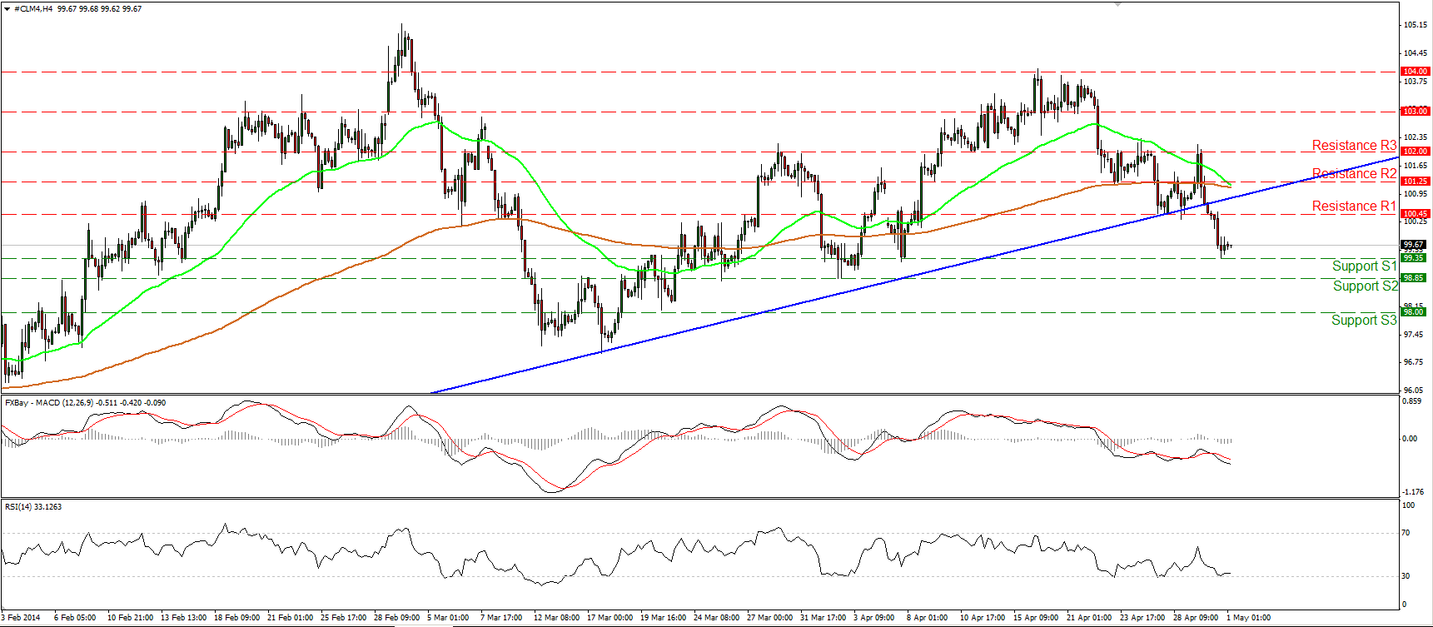This screenshot has width=1433, height=627.
Task: Click the red 100.45 price tag
Action: click(x=1416, y=214)
